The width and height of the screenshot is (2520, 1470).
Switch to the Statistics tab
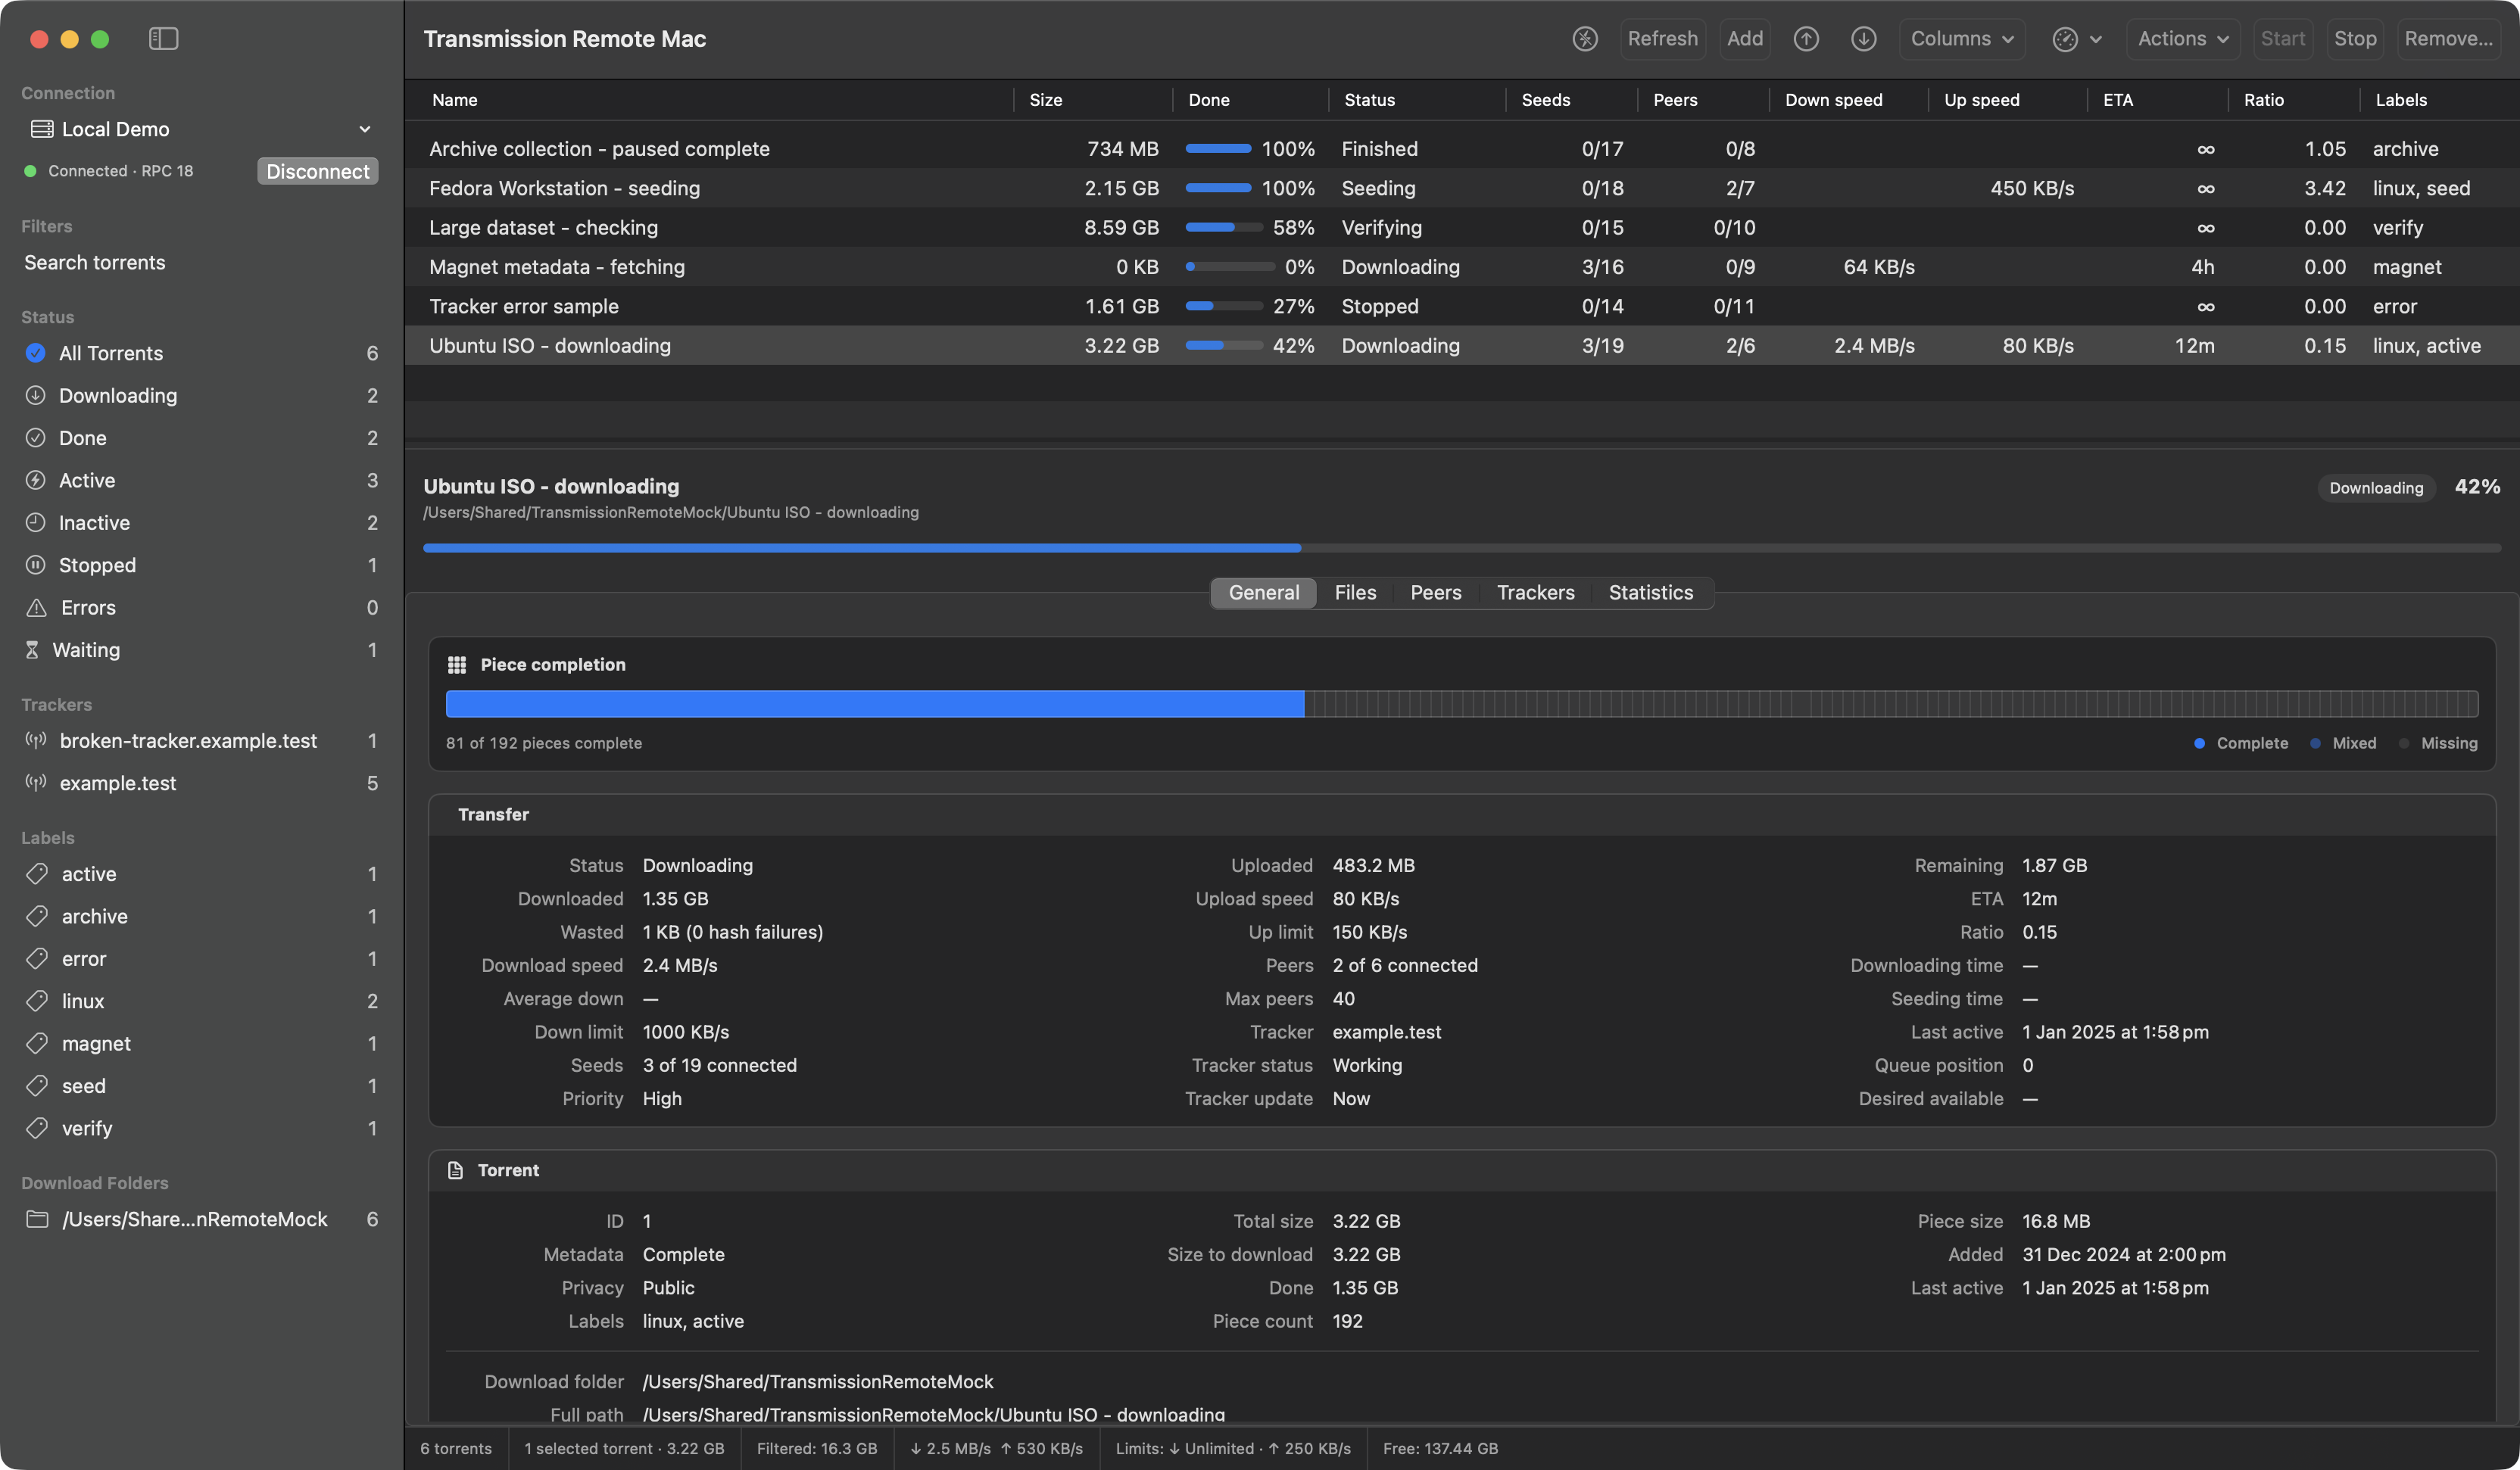pyautogui.click(x=1651, y=593)
